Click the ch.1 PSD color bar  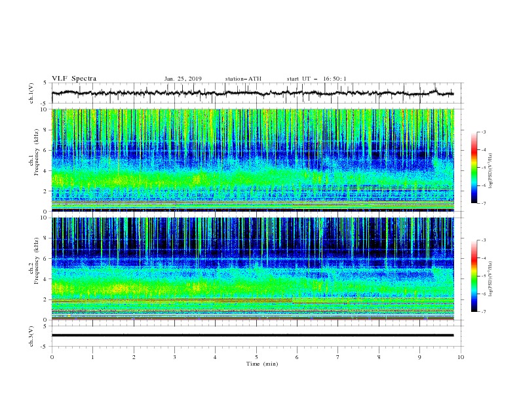coord(474,168)
